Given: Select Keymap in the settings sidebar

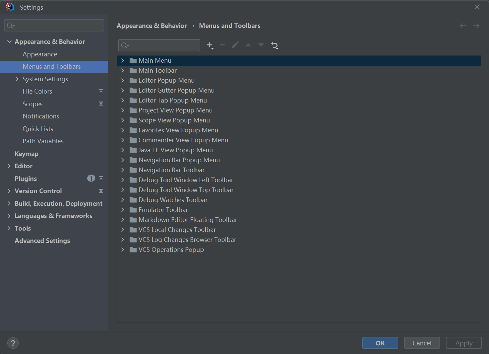Looking at the screenshot, I should pos(27,154).
